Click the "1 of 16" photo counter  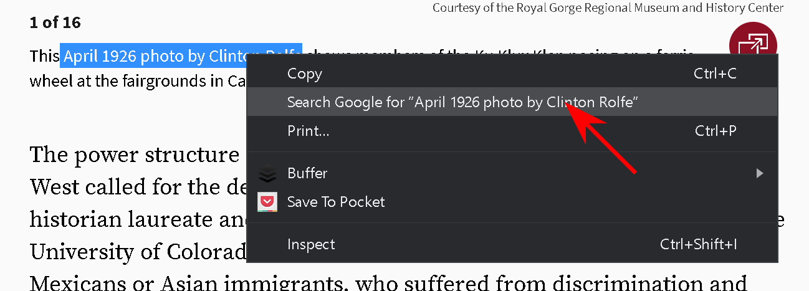(x=55, y=23)
